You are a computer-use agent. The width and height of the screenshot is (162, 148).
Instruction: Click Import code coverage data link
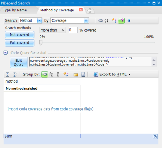(x=50, y=109)
